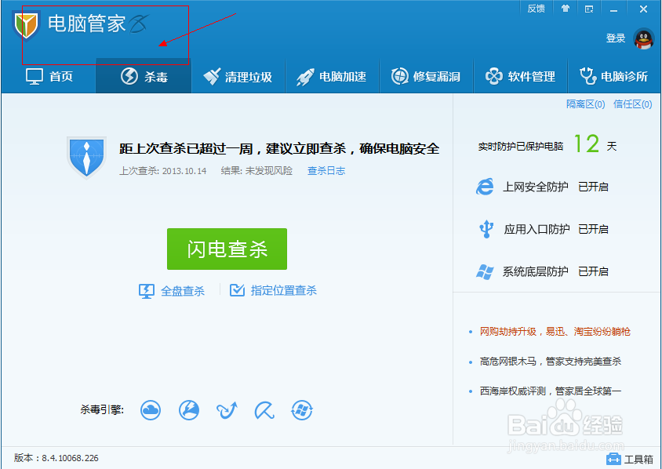Toggle the lightning-bolt circle antivirus engine icon

189,410
